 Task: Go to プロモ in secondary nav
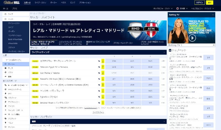[15, 9]
